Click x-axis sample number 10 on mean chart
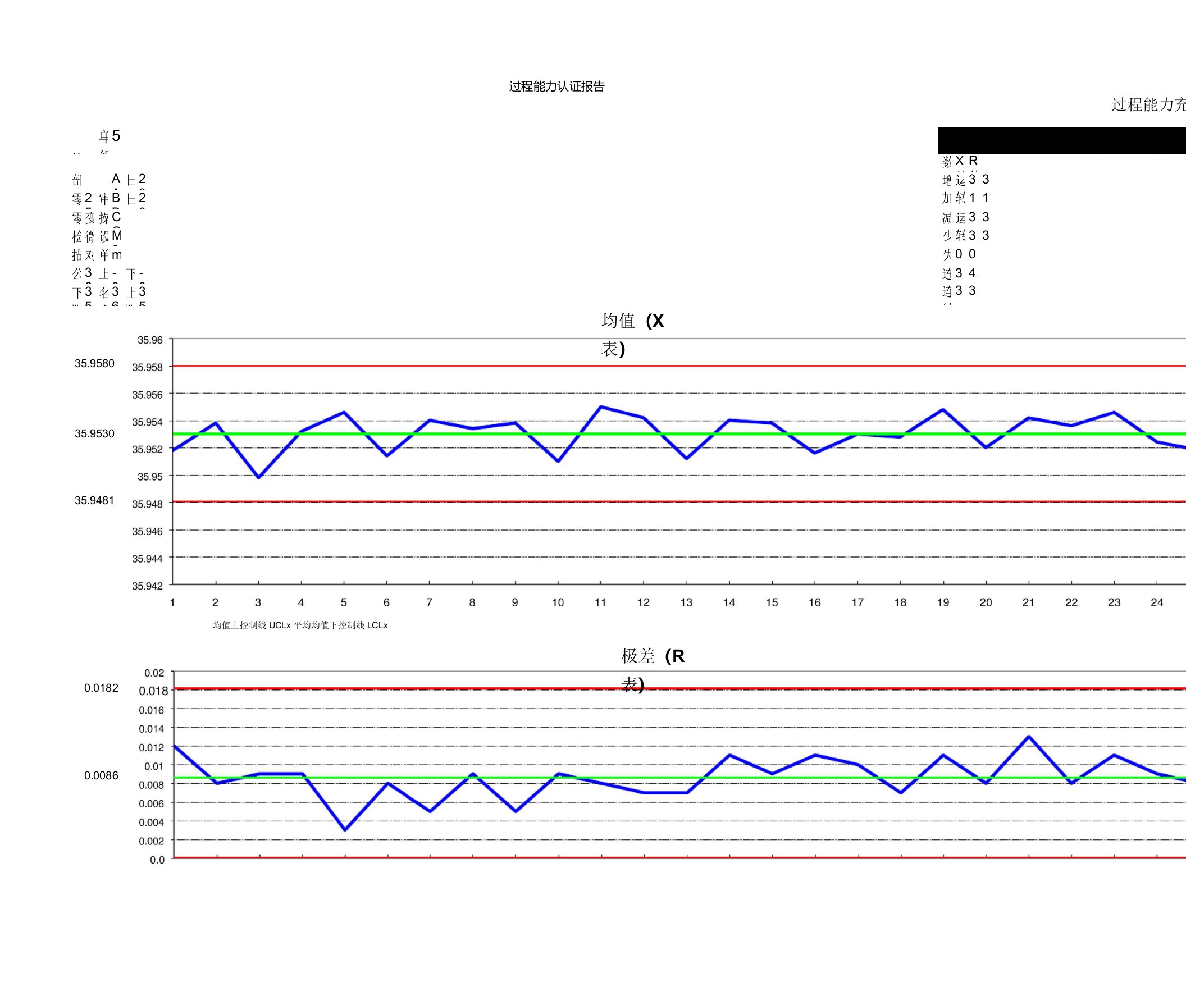Viewport: 1186px width, 982px height. [x=558, y=602]
